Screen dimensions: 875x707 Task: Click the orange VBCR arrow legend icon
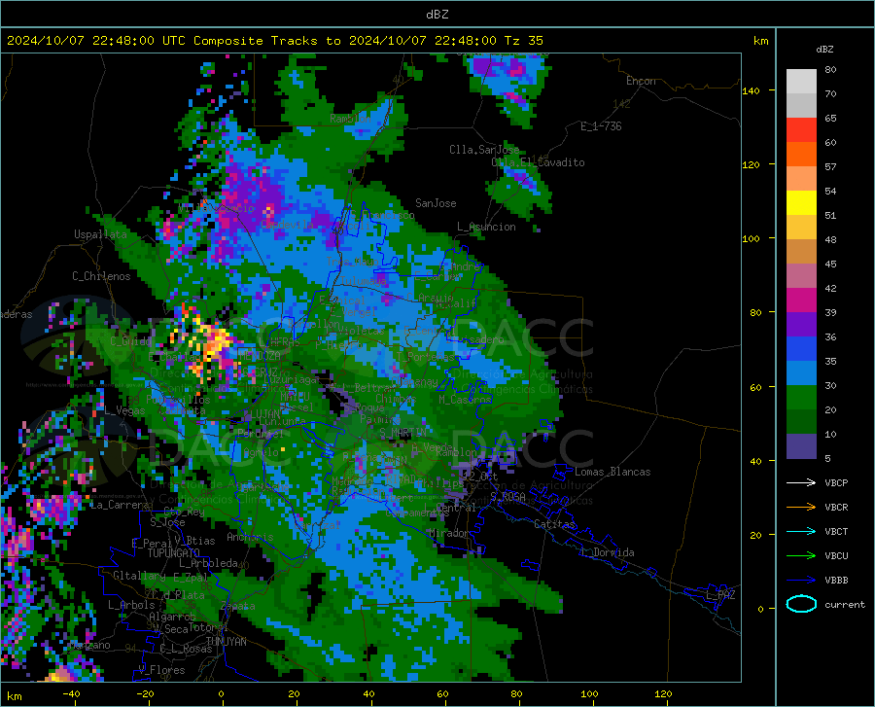coord(801,508)
